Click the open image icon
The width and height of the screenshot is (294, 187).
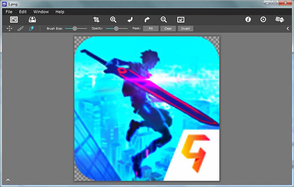(14, 20)
